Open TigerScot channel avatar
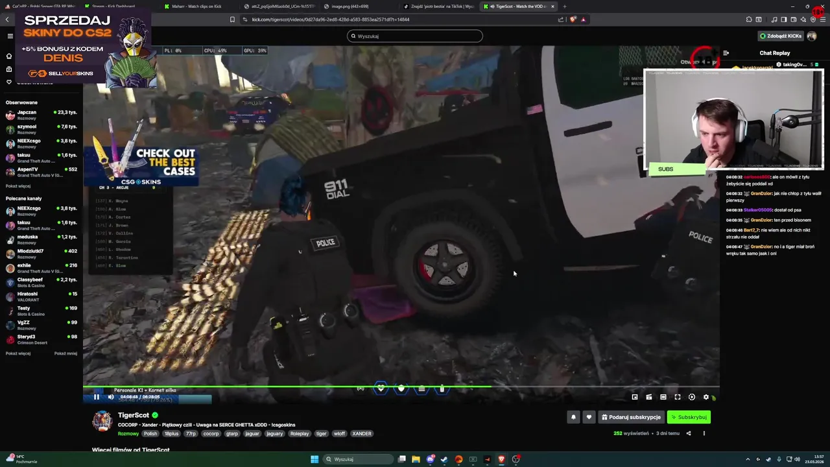 [x=102, y=421]
